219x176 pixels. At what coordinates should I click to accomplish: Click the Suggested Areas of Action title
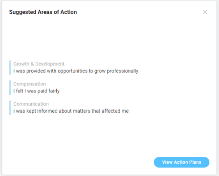43,12
